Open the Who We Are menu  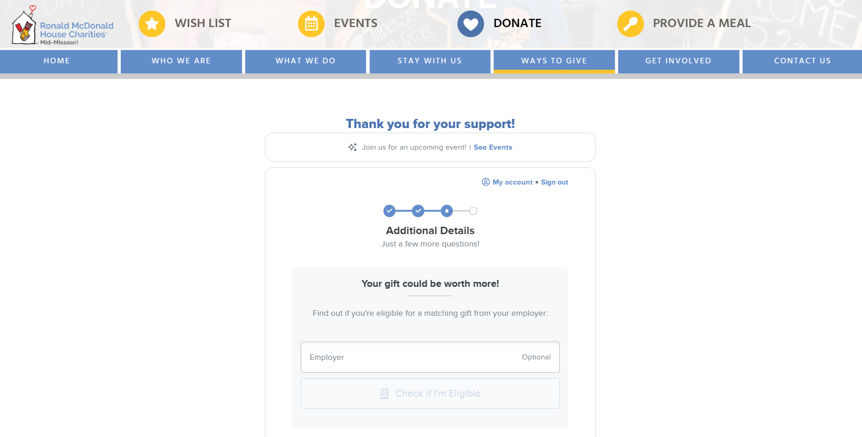click(x=181, y=61)
